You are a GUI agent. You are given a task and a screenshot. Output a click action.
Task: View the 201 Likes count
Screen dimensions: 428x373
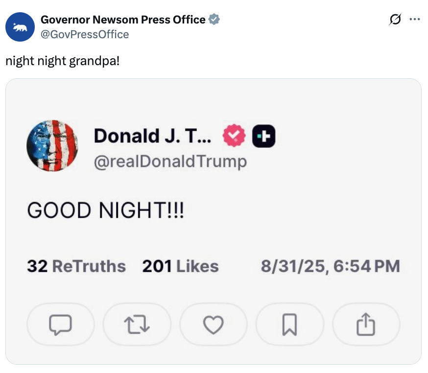(181, 266)
